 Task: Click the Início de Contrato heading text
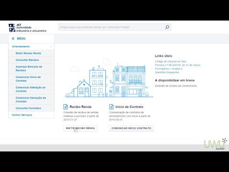pos(129,107)
